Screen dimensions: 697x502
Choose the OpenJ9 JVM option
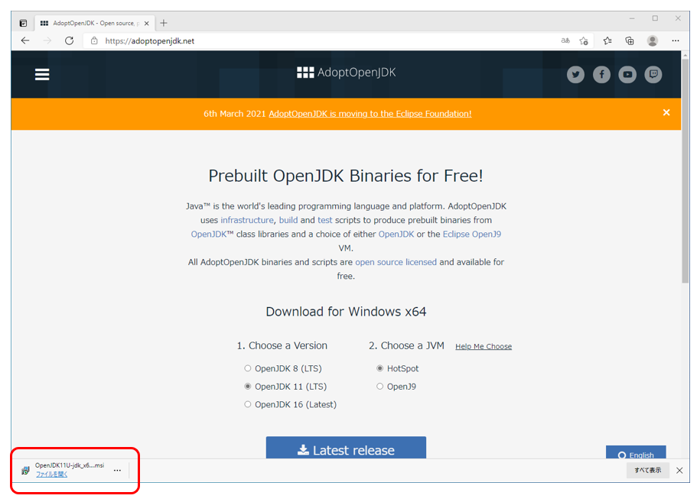(379, 386)
